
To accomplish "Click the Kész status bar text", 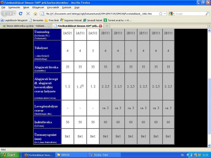I will pos(3,150).
